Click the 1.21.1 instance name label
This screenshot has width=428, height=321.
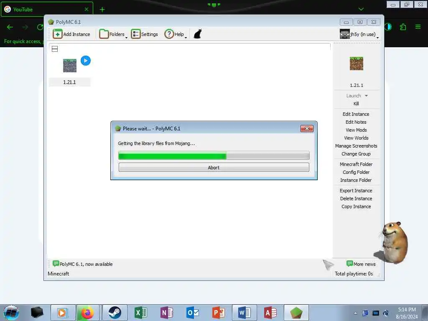tap(69, 82)
